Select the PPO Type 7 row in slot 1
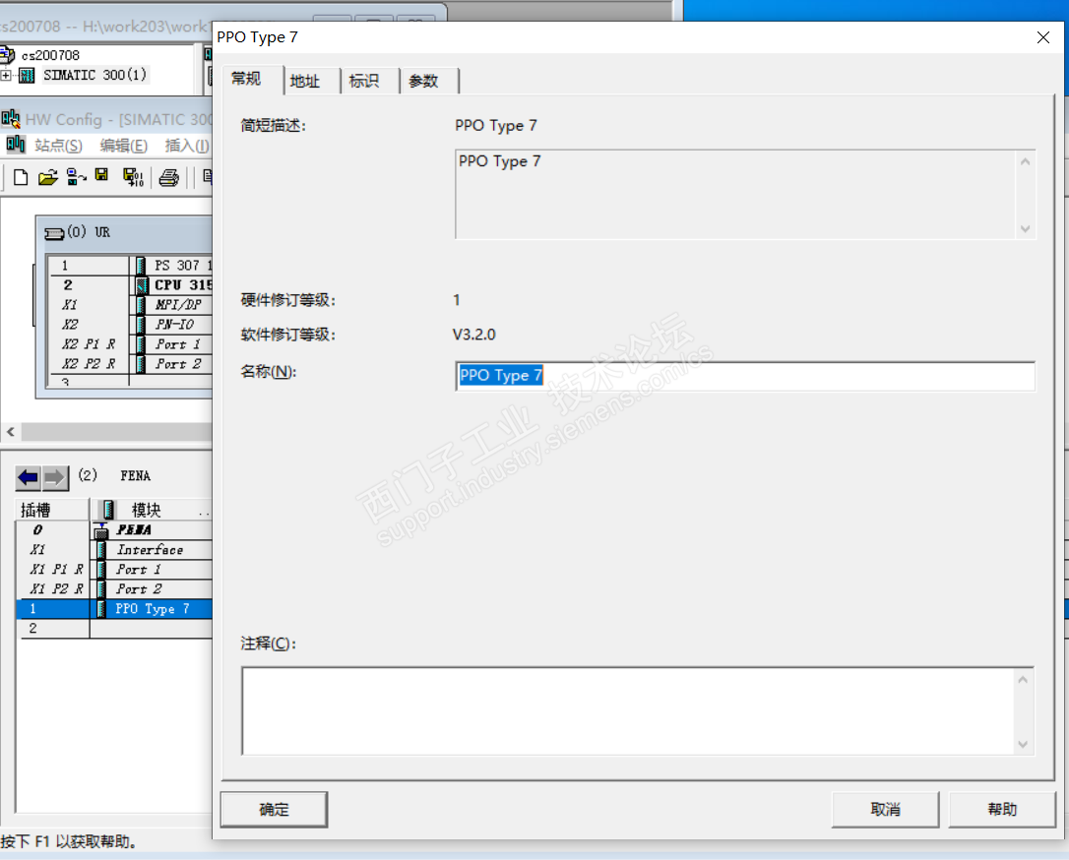Viewport: 1069px width, 860px height. (x=114, y=608)
